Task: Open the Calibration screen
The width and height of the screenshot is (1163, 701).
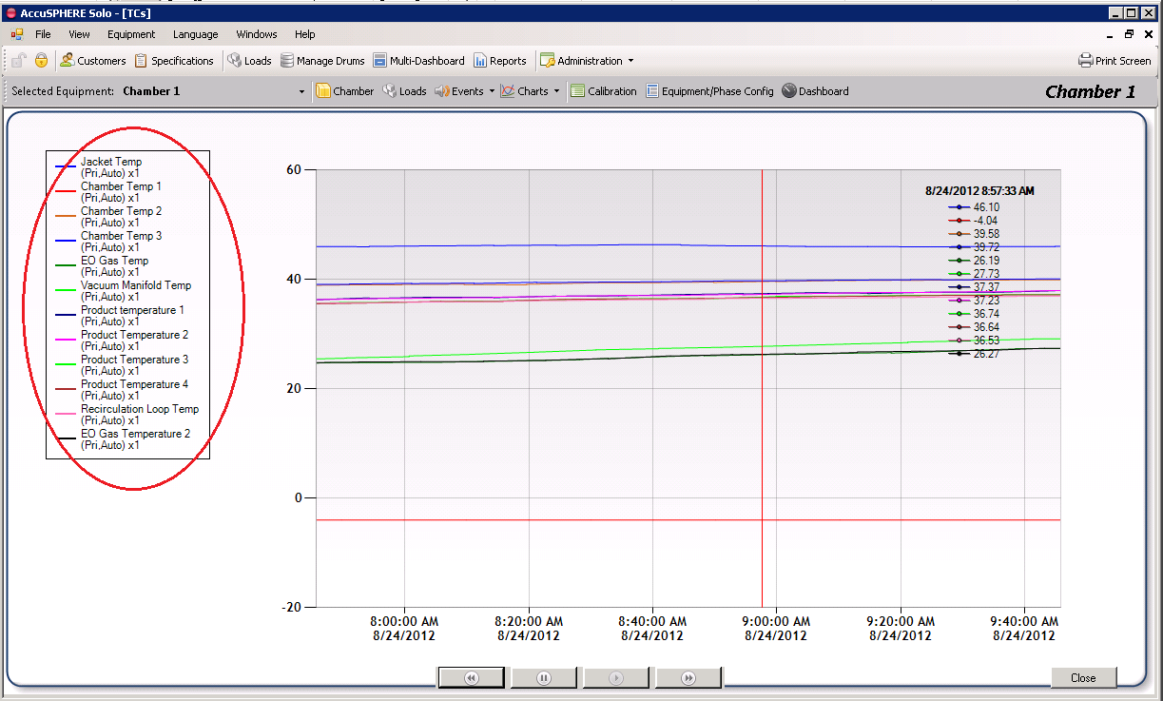Action: pyautogui.click(x=604, y=91)
